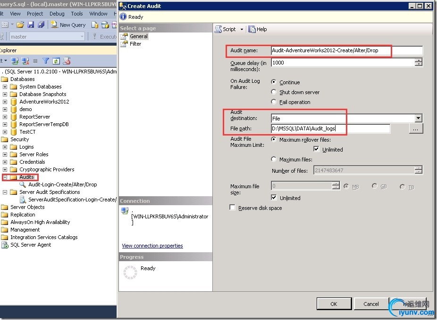Click the Audit name text field
Viewport: 437px width, 320px height.
(x=347, y=51)
